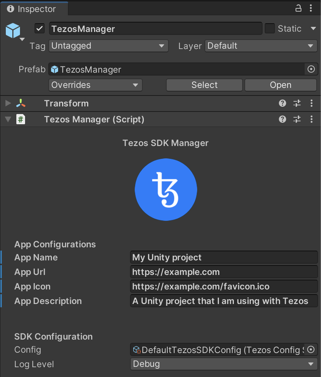Open Tezos Manager script more options menu
Viewport: 321px width, 377px height.
coord(311,119)
